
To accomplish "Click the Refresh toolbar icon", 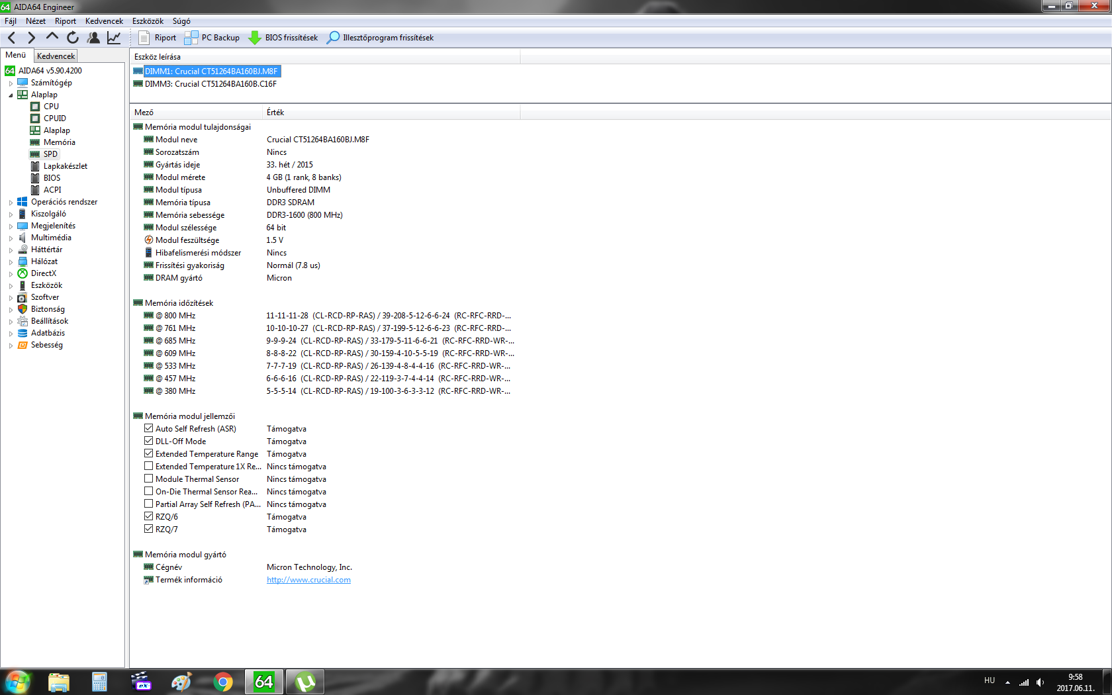I will pyautogui.click(x=73, y=38).
